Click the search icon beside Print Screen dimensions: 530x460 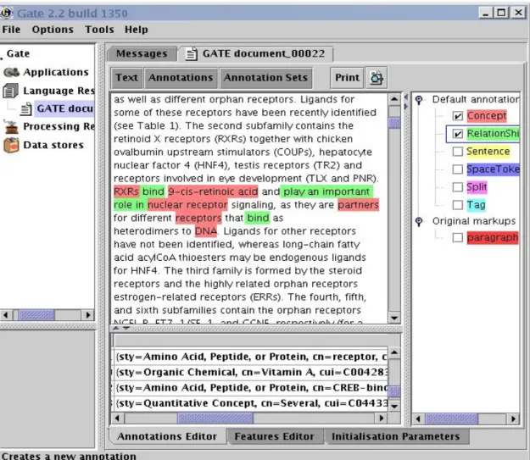coord(377,78)
